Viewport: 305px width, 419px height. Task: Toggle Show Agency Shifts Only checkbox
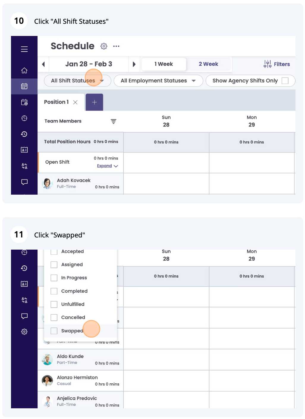click(x=285, y=81)
